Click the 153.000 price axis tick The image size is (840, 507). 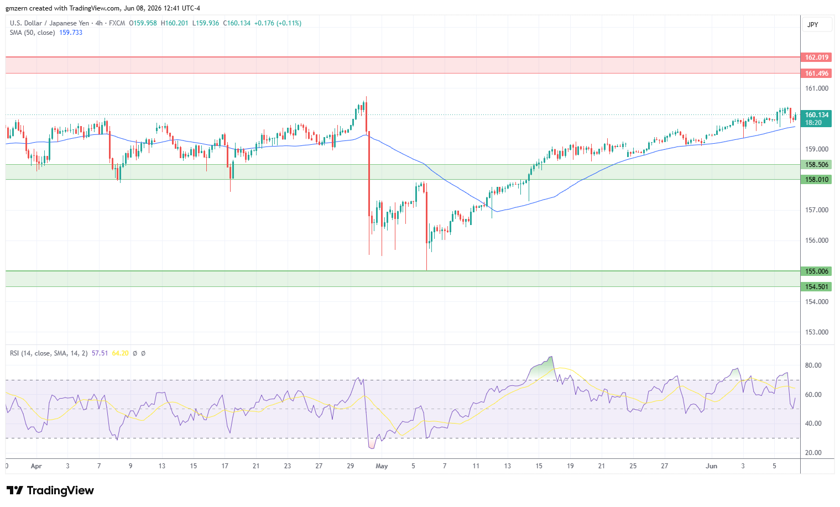click(x=817, y=332)
